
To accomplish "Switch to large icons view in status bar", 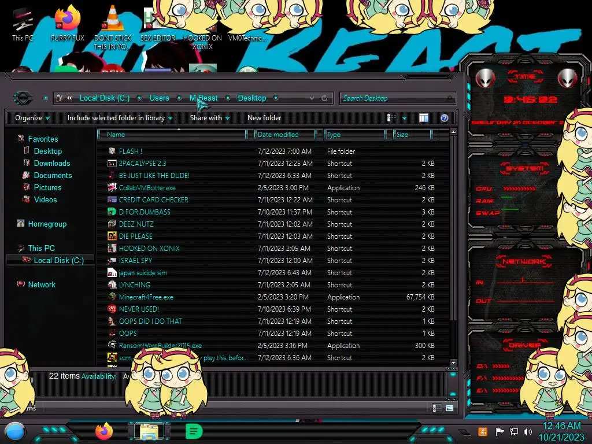I will pyautogui.click(x=450, y=408).
